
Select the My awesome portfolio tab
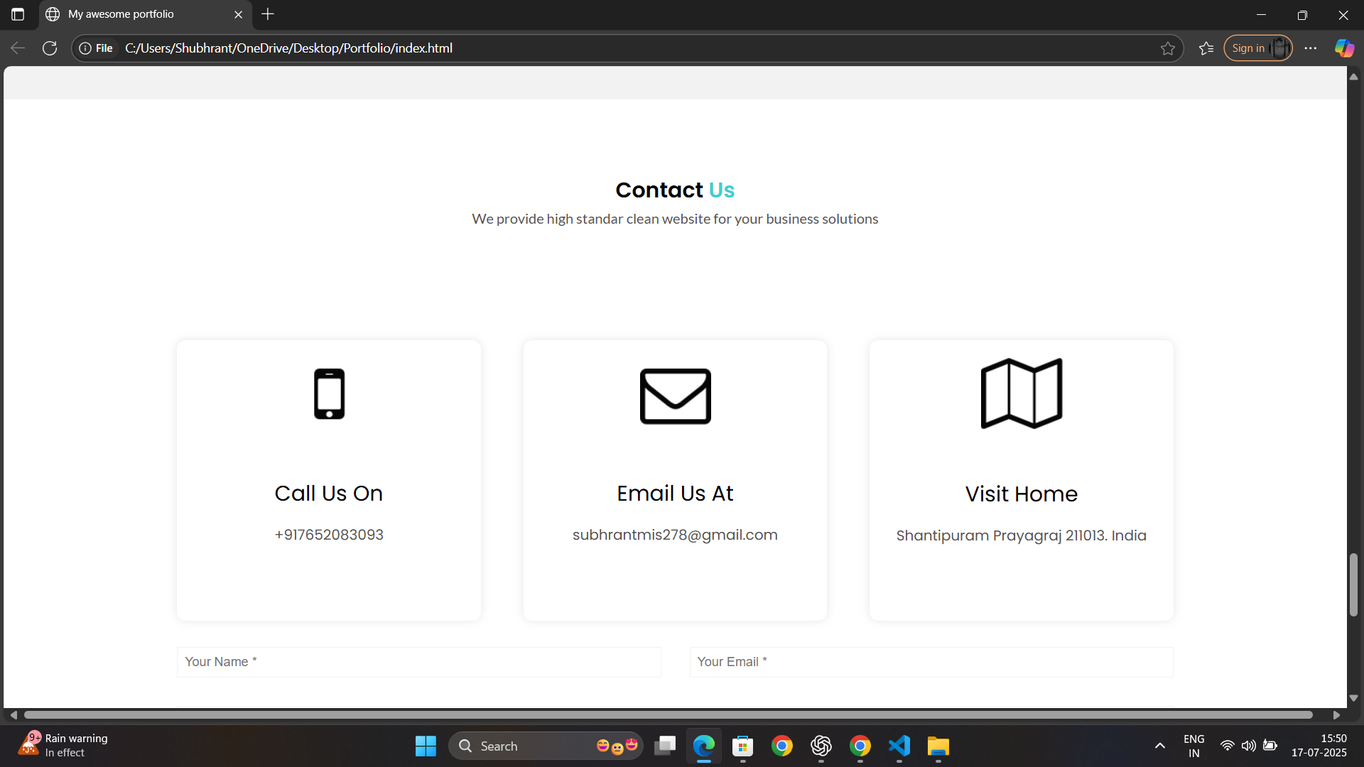[x=135, y=14]
